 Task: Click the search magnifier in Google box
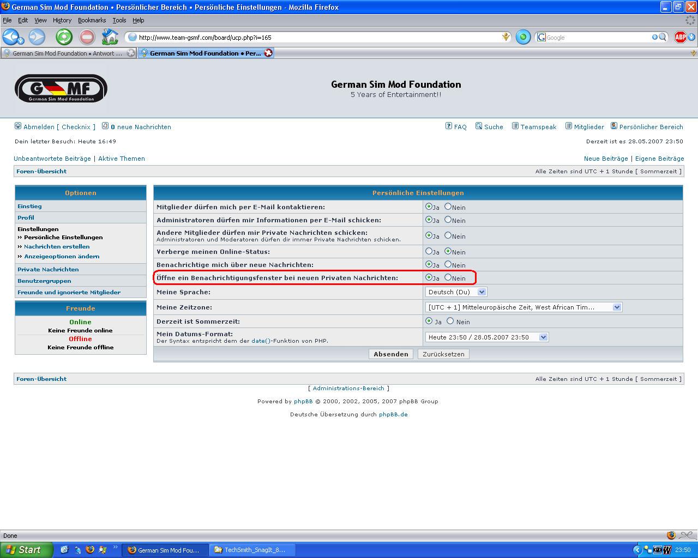tap(663, 37)
